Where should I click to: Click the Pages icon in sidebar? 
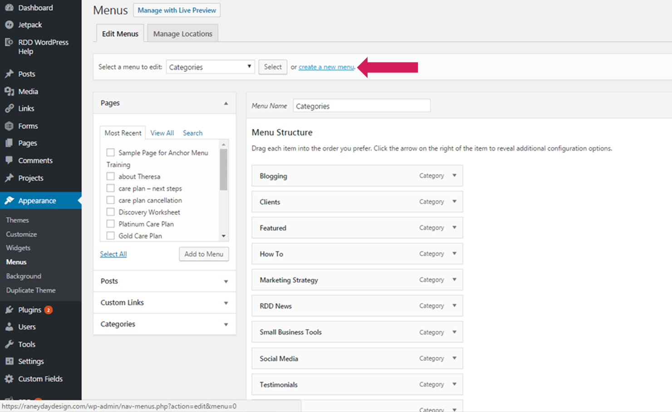(x=9, y=143)
